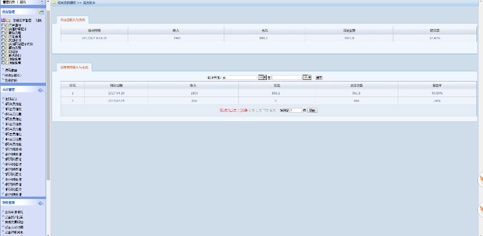Image resolution: width=483 pixels, height=236 pixels.
Task: Open the 信息菜单管理 tree root
Action: pyautogui.click(x=22, y=20)
